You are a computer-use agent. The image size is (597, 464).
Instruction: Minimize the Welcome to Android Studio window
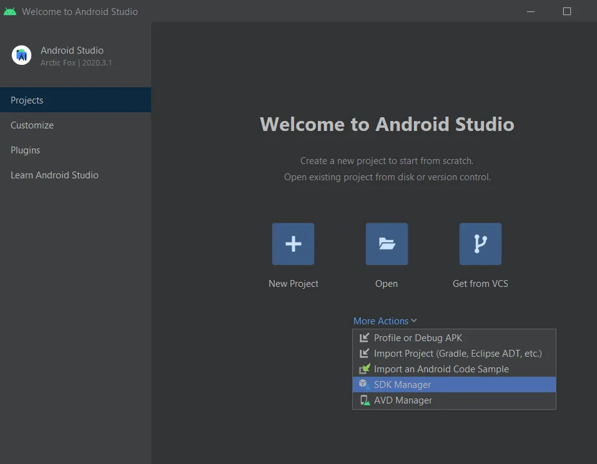click(530, 11)
